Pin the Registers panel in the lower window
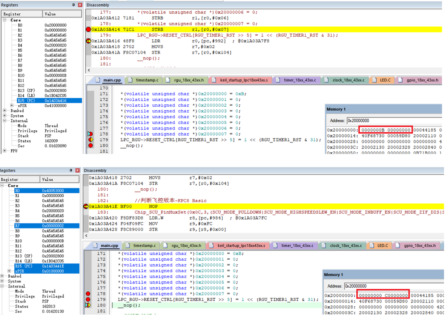 pos(71,170)
